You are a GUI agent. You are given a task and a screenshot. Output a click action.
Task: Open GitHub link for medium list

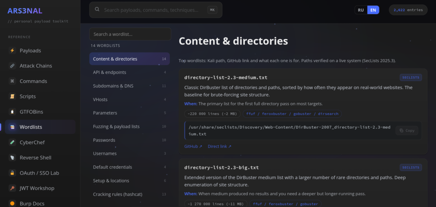193,146
